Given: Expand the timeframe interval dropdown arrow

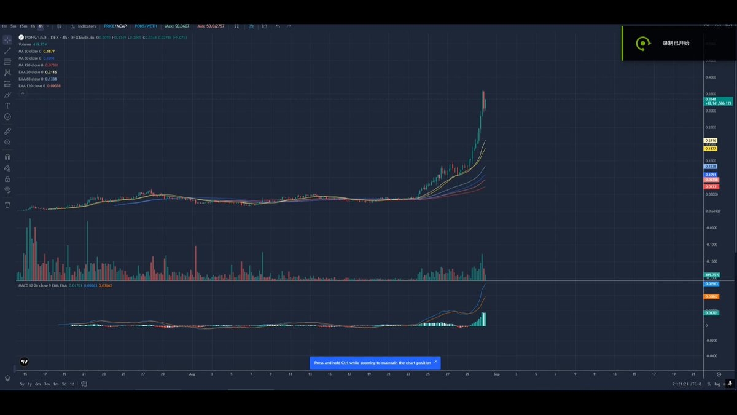Looking at the screenshot, I should coord(48,26).
